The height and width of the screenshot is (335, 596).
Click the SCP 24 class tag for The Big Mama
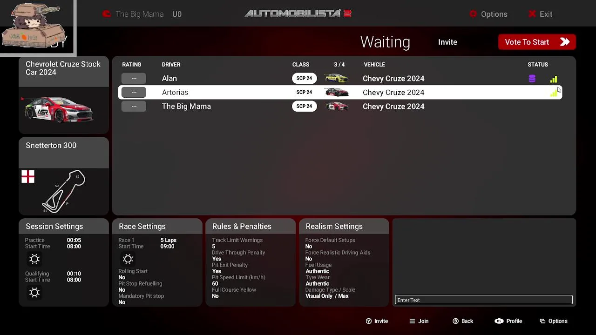coord(304,106)
